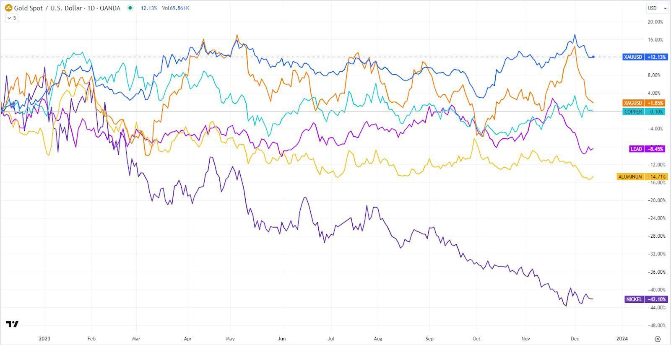Click the LEAD -8.45% label
This screenshot has width=671, height=345.
click(x=648, y=149)
